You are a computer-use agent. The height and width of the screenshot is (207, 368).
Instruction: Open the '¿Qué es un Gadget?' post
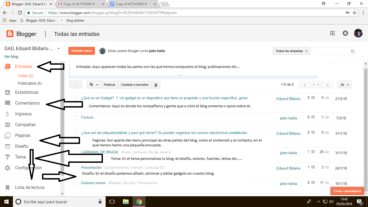[x=166, y=98]
